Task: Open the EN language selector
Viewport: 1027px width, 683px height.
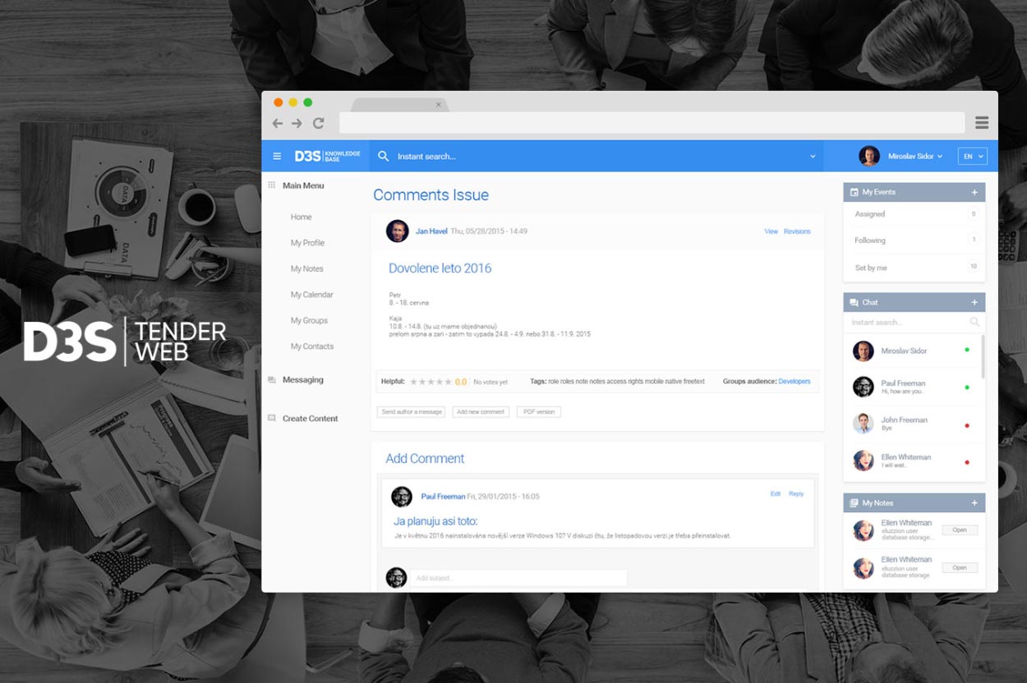Action: (972, 156)
